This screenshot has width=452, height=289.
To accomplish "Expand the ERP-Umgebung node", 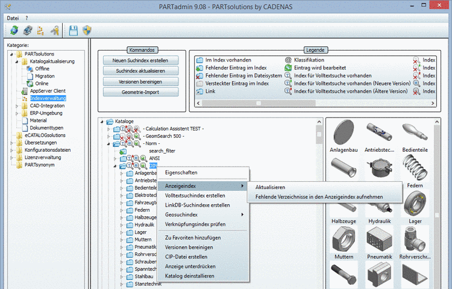I will tap(17, 113).
